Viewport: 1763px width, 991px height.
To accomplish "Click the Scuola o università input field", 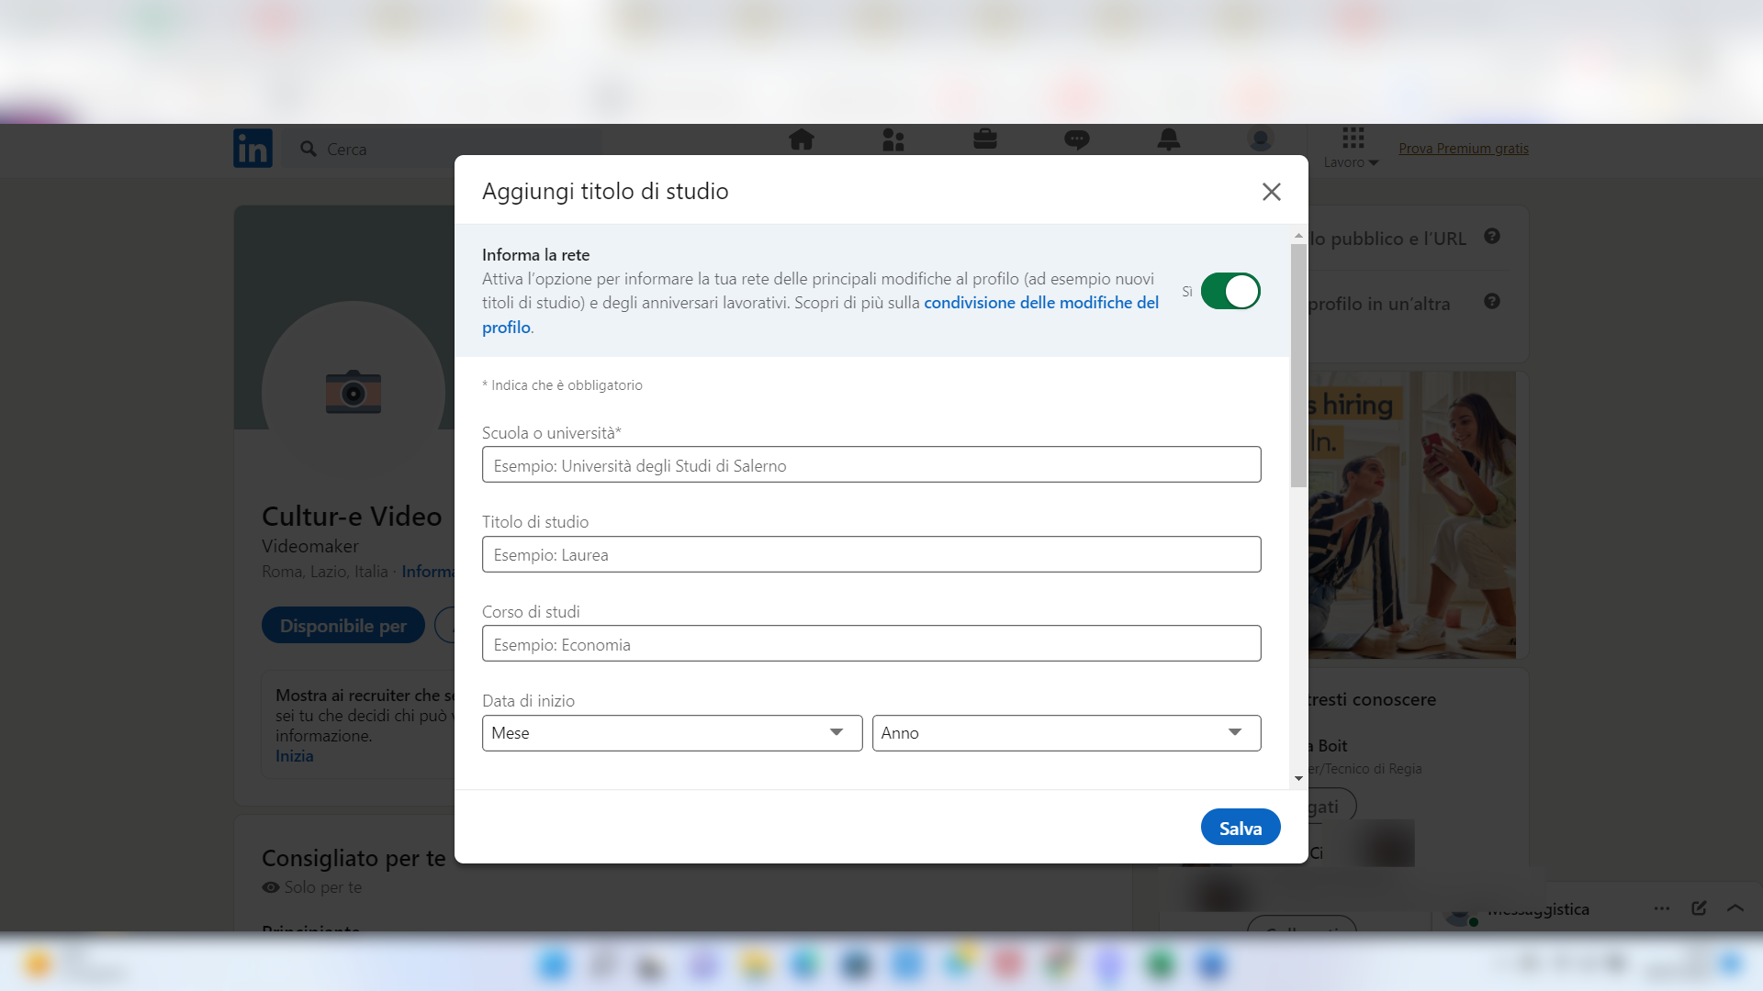I will point(870,465).
